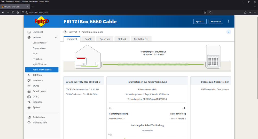The image size is (258, 139).
Task: Open browser extensions icon
Action: click(x=245, y=12)
